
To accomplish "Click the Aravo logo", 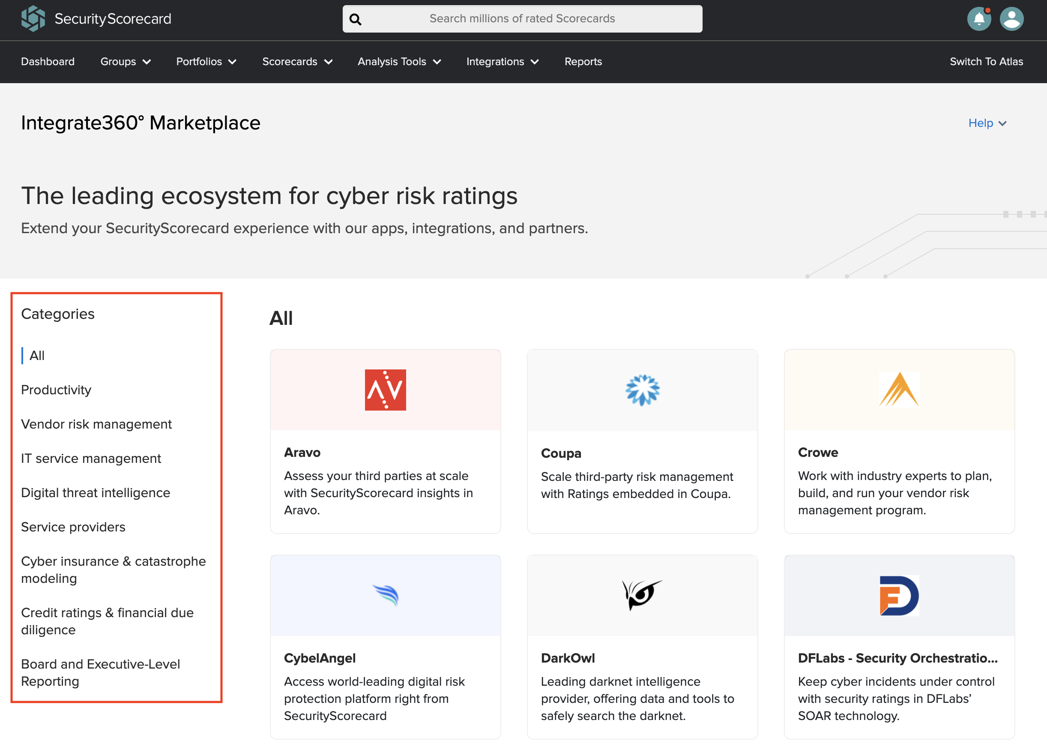I will 386,390.
